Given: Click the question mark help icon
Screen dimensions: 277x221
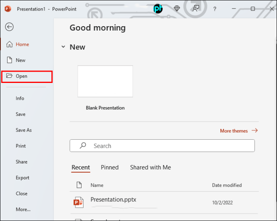Looking at the screenshot, I should [215, 9].
